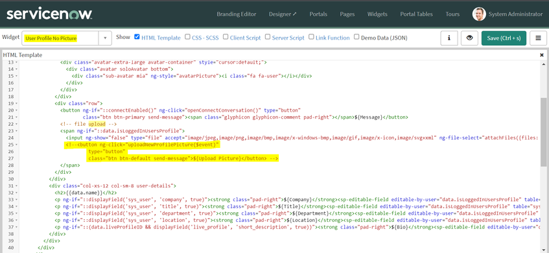Click the 'file upload' comment on line 22
549x253 pixels.
tap(88, 124)
